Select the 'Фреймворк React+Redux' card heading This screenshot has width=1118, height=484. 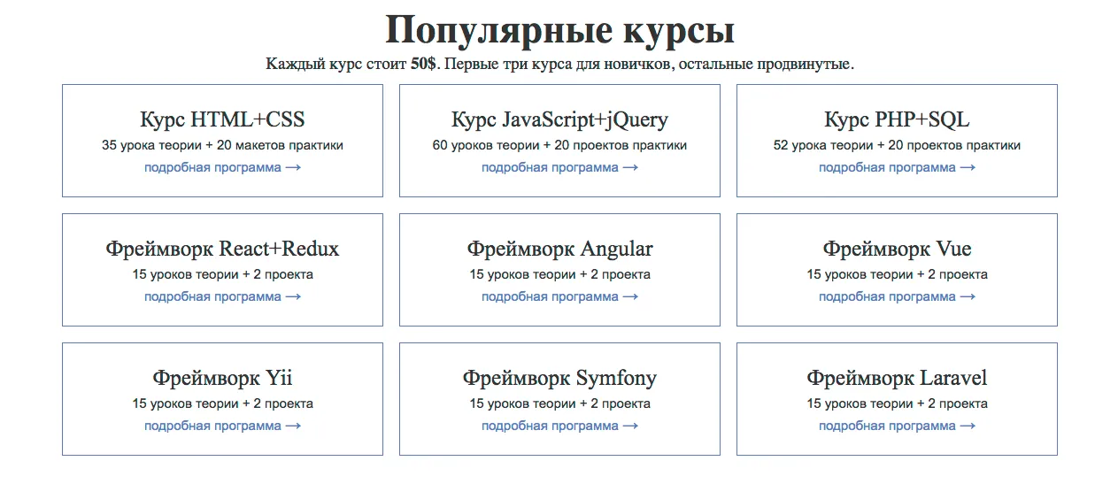(x=222, y=249)
